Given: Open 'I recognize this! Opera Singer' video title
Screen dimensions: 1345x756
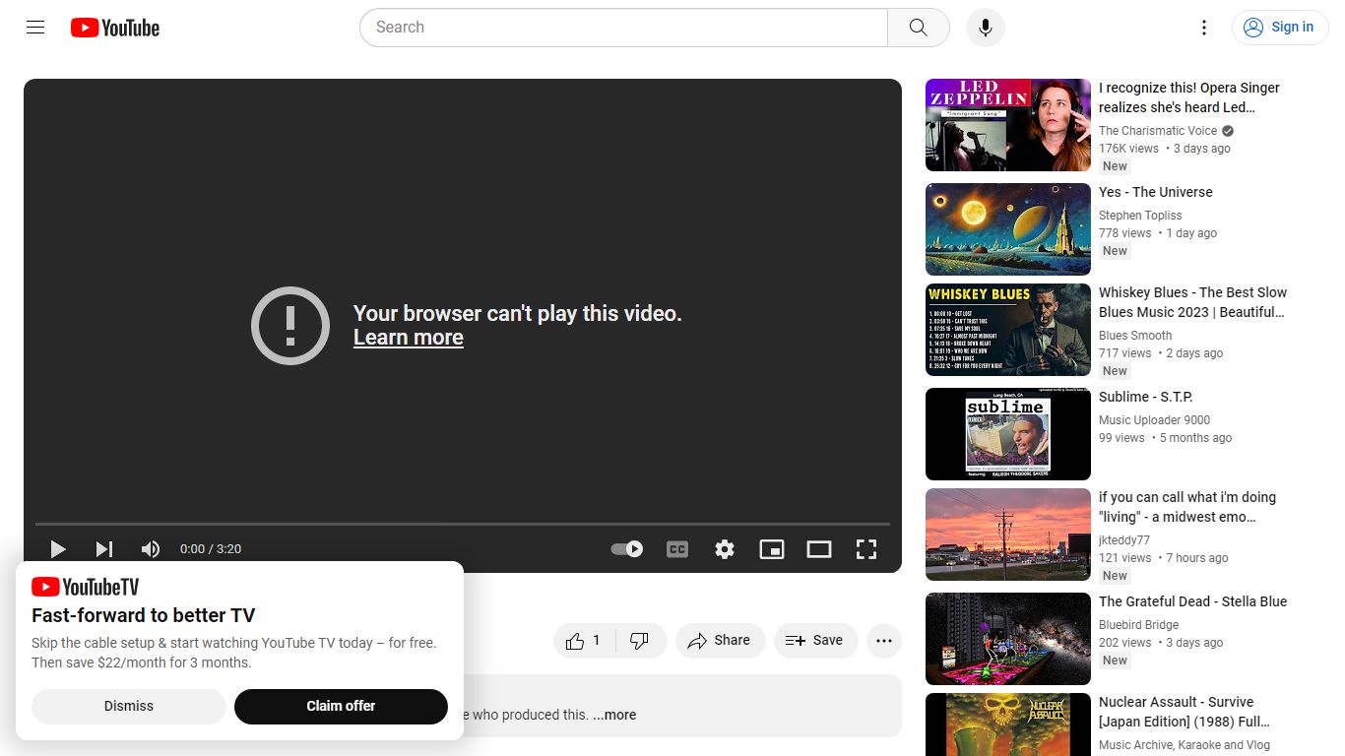Looking at the screenshot, I should (x=1189, y=97).
